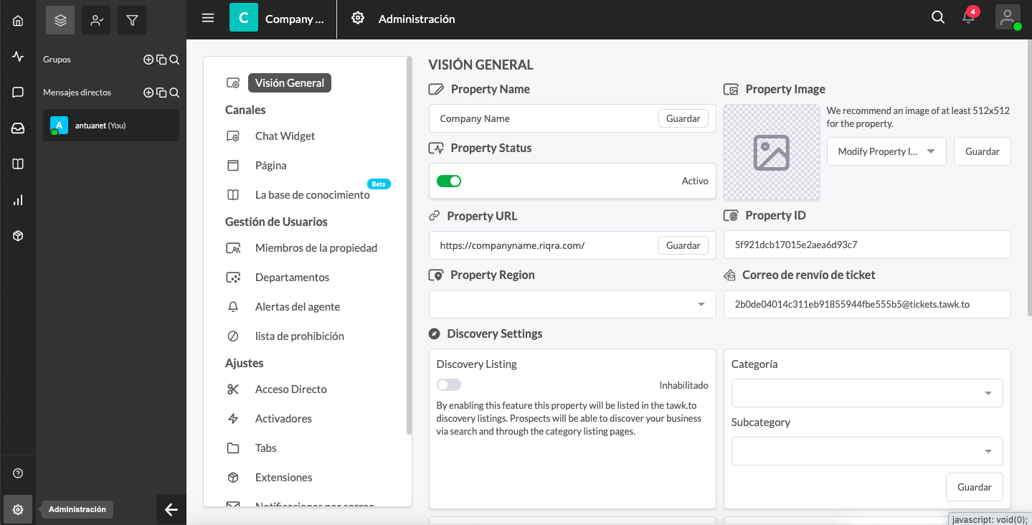
Task: Open Extensiones settings
Action: tap(283, 478)
